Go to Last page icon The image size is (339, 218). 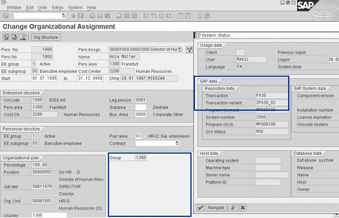(168, 16)
